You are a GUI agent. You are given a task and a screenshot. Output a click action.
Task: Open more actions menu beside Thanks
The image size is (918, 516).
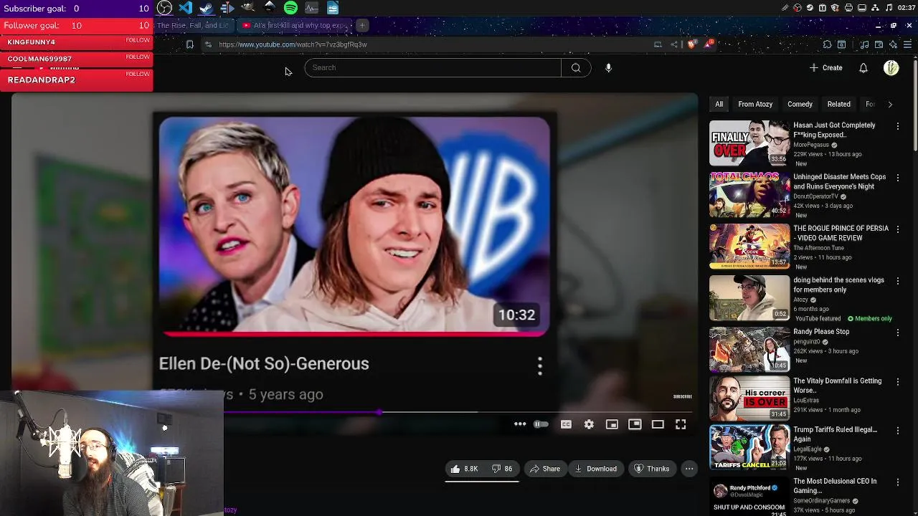(689, 469)
